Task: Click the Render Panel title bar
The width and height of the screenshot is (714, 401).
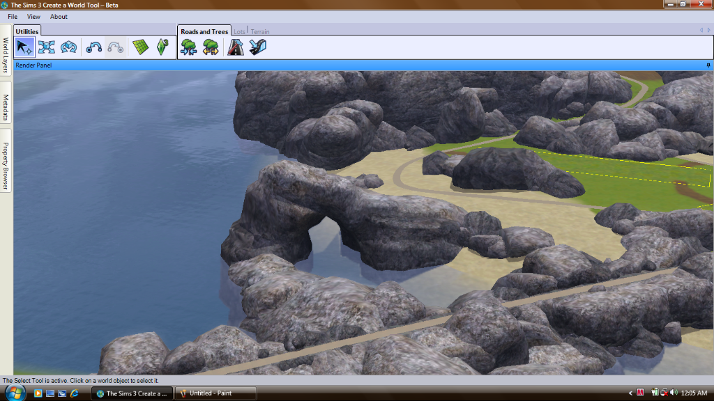Action: [x=363, y=65]
